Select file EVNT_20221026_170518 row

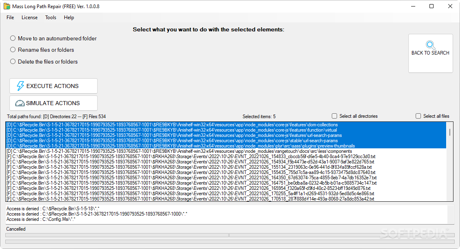coord(226,199)
